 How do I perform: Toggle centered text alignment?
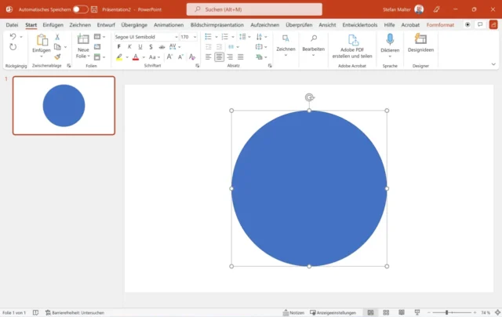tap(219, 57)
